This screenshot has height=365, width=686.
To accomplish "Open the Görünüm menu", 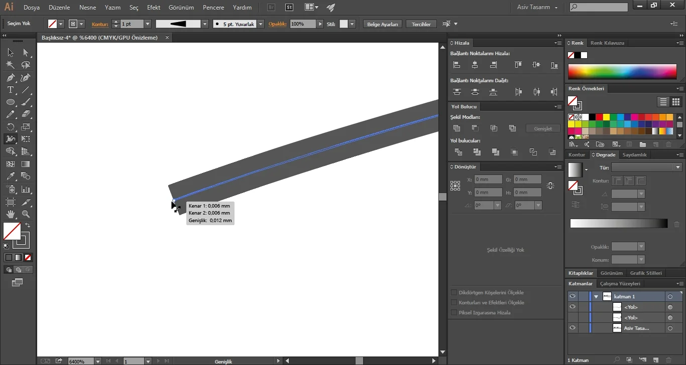I will (x=181, y=8).
